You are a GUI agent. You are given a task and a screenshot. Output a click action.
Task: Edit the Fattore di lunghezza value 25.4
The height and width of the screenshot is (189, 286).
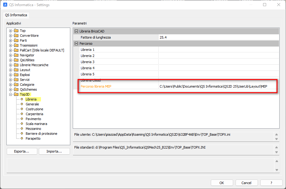click(x=219, y=37)
